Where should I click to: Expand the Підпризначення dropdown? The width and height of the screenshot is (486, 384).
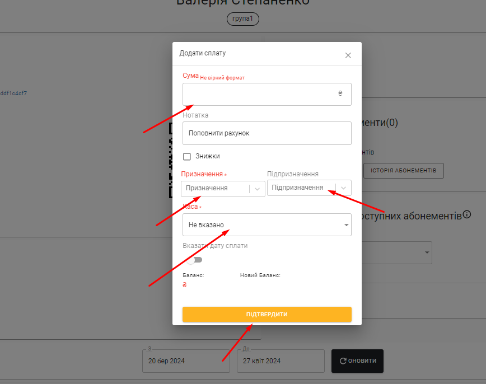point(309,188)
